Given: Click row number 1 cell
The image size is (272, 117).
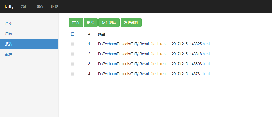Looking at the screenshot, I should click(89, 44).
